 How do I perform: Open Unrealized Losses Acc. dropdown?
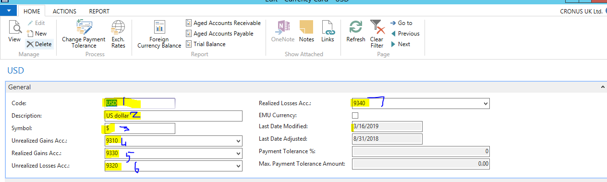[238, 166]
